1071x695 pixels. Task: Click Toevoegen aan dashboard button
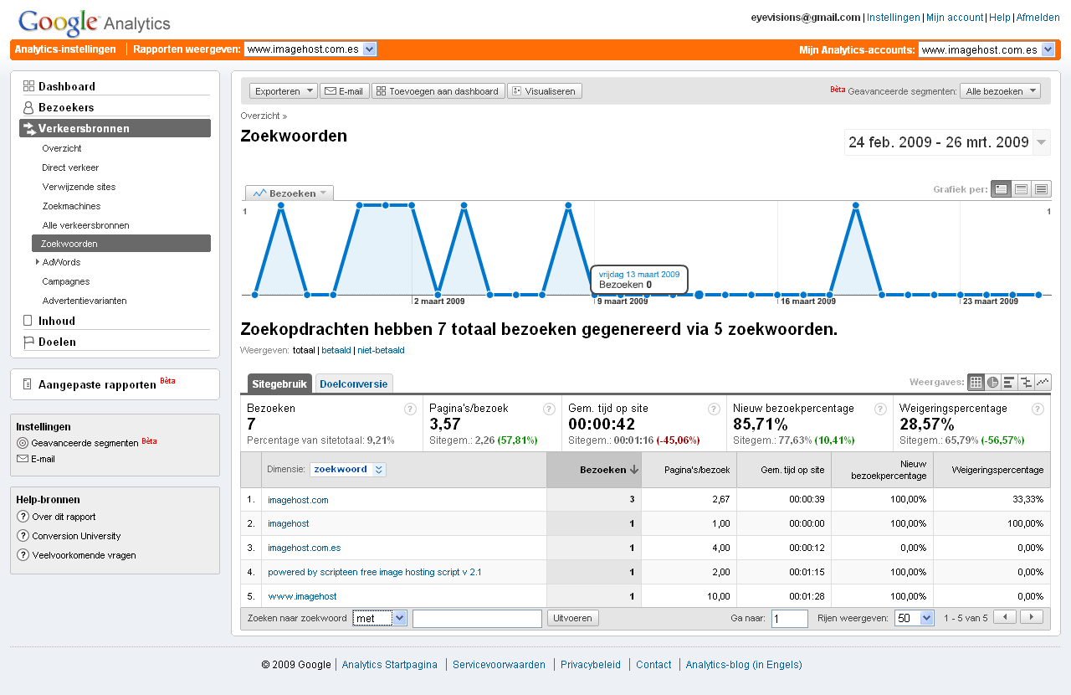(x=438, y=91)
